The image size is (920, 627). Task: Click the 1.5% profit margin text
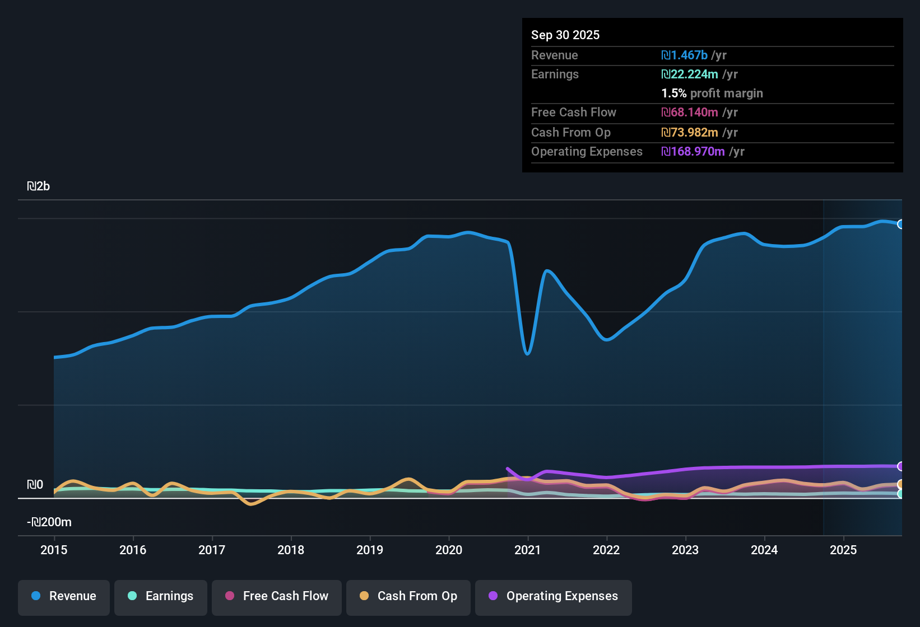coord(712,93)
